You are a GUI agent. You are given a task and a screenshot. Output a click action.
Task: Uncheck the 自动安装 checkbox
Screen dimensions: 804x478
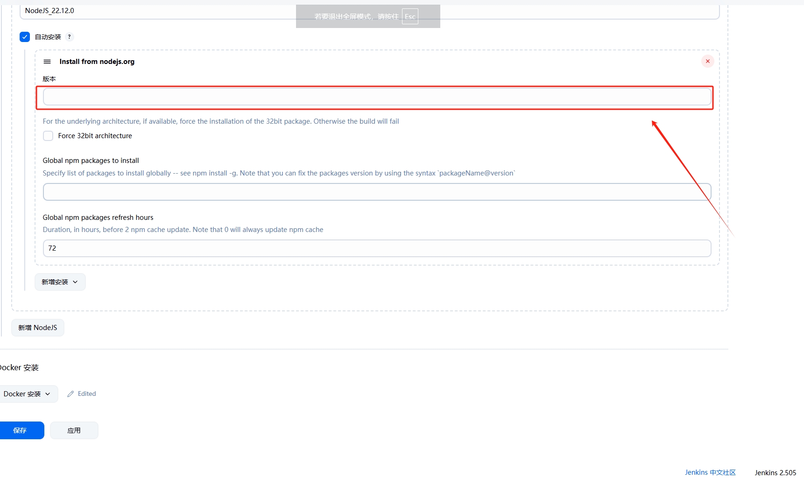25,37
